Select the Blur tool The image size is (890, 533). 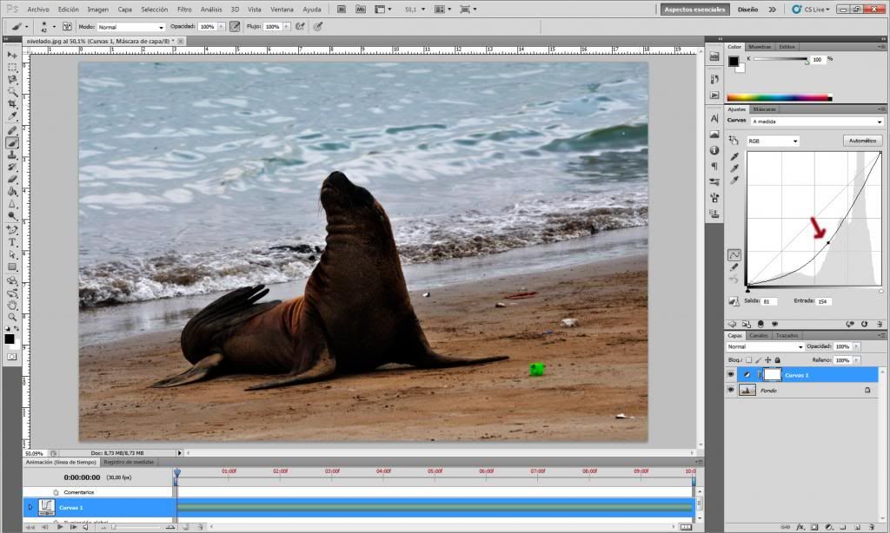(x=12, y=204)
